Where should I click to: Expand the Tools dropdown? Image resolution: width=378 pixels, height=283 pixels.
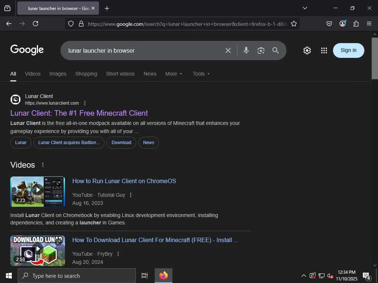pos(201,74)
